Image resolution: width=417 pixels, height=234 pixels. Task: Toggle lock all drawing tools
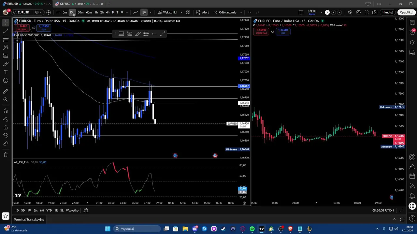pos(6,127)
